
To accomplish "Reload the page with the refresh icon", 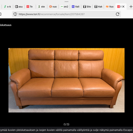I will [117, 14].
